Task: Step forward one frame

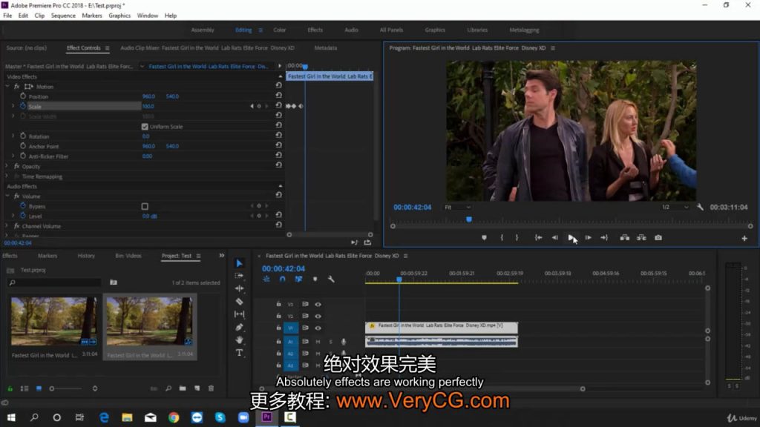Action: [x=588, y=238]
